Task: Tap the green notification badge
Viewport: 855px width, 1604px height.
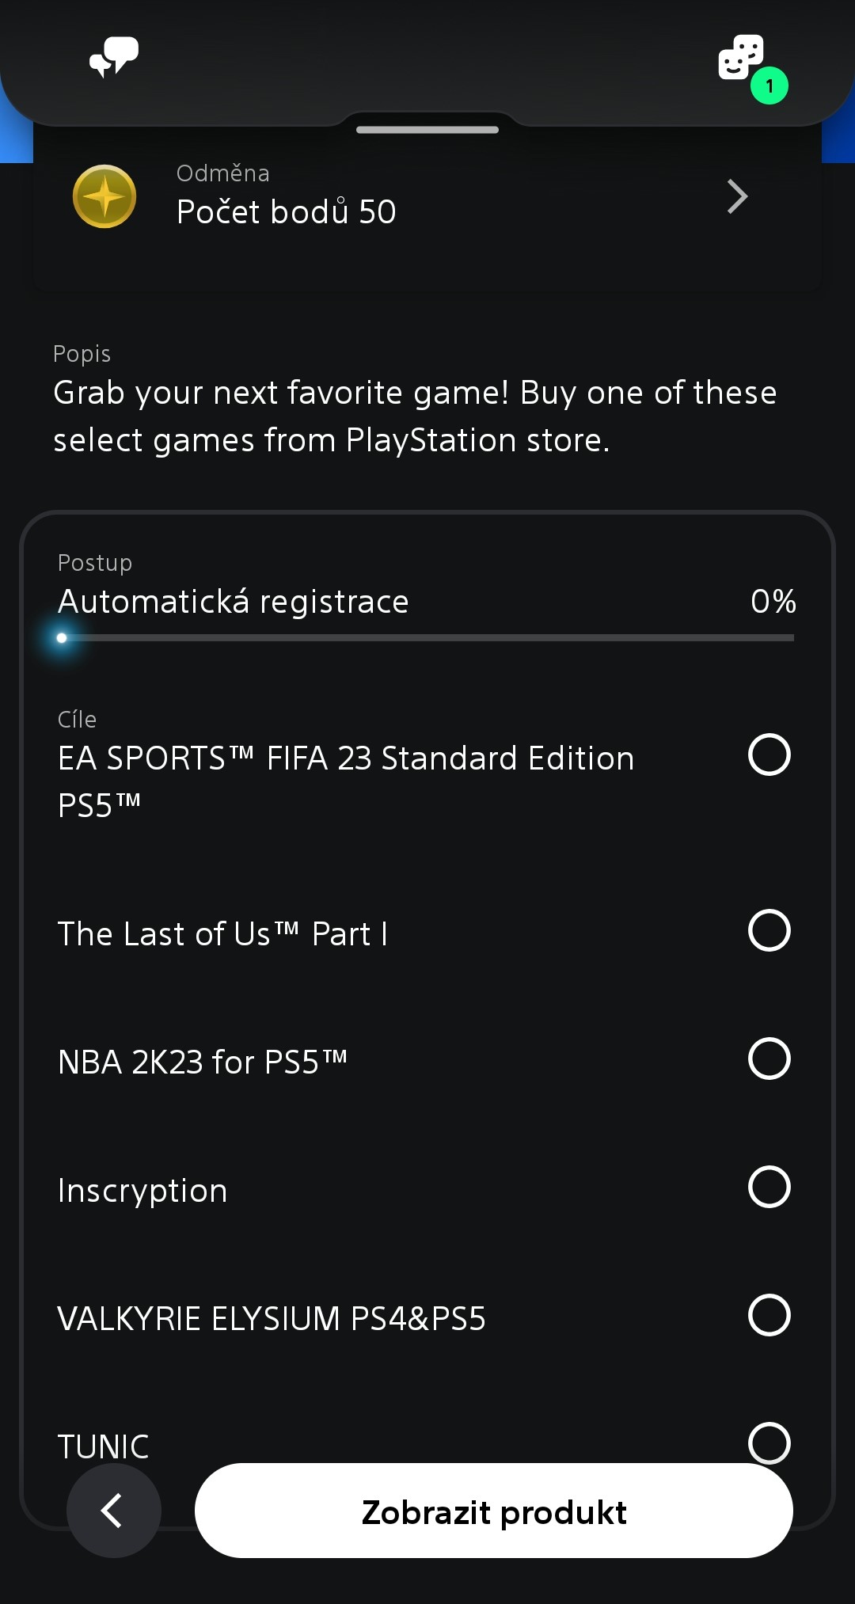Action: 769,86
